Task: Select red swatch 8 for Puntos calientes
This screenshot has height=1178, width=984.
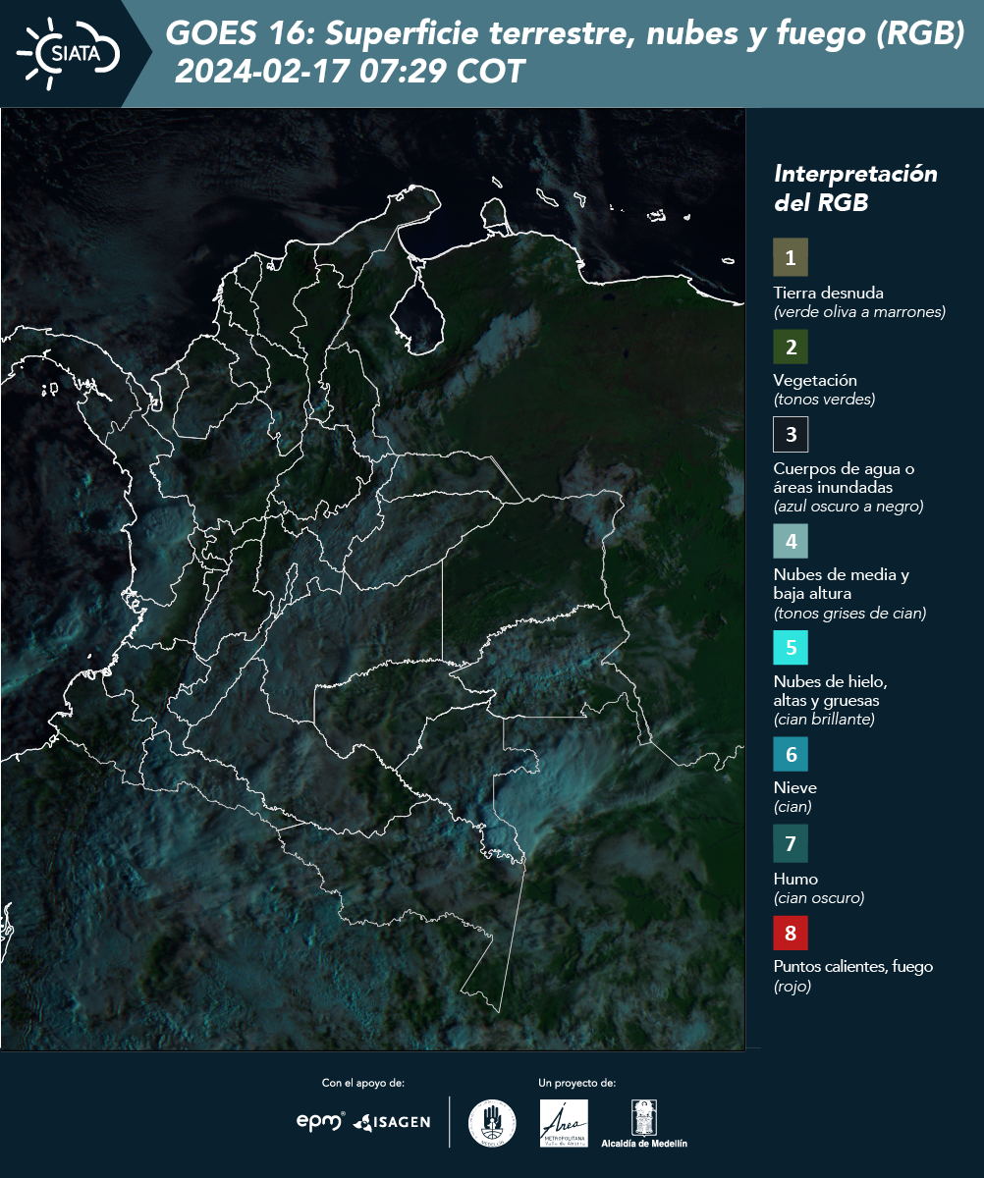Action: tap(791, 932)
